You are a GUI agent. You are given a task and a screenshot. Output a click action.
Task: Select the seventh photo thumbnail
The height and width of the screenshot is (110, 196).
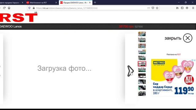click(x=142, y=70)
